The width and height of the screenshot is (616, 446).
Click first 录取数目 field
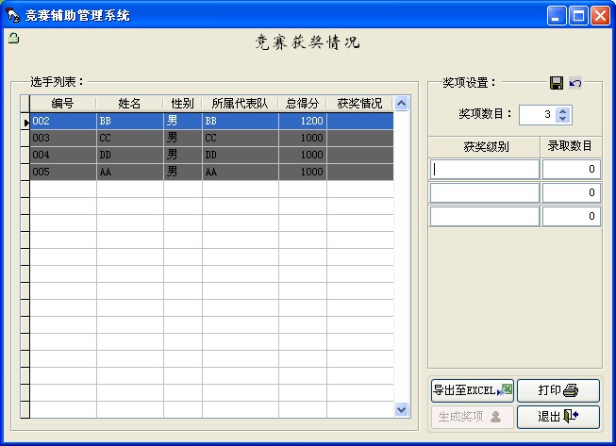click(572, 169)
